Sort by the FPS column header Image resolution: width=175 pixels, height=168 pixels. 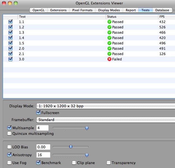[x=167, y=17]
